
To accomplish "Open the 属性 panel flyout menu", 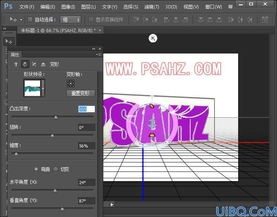I will [99, 55].
